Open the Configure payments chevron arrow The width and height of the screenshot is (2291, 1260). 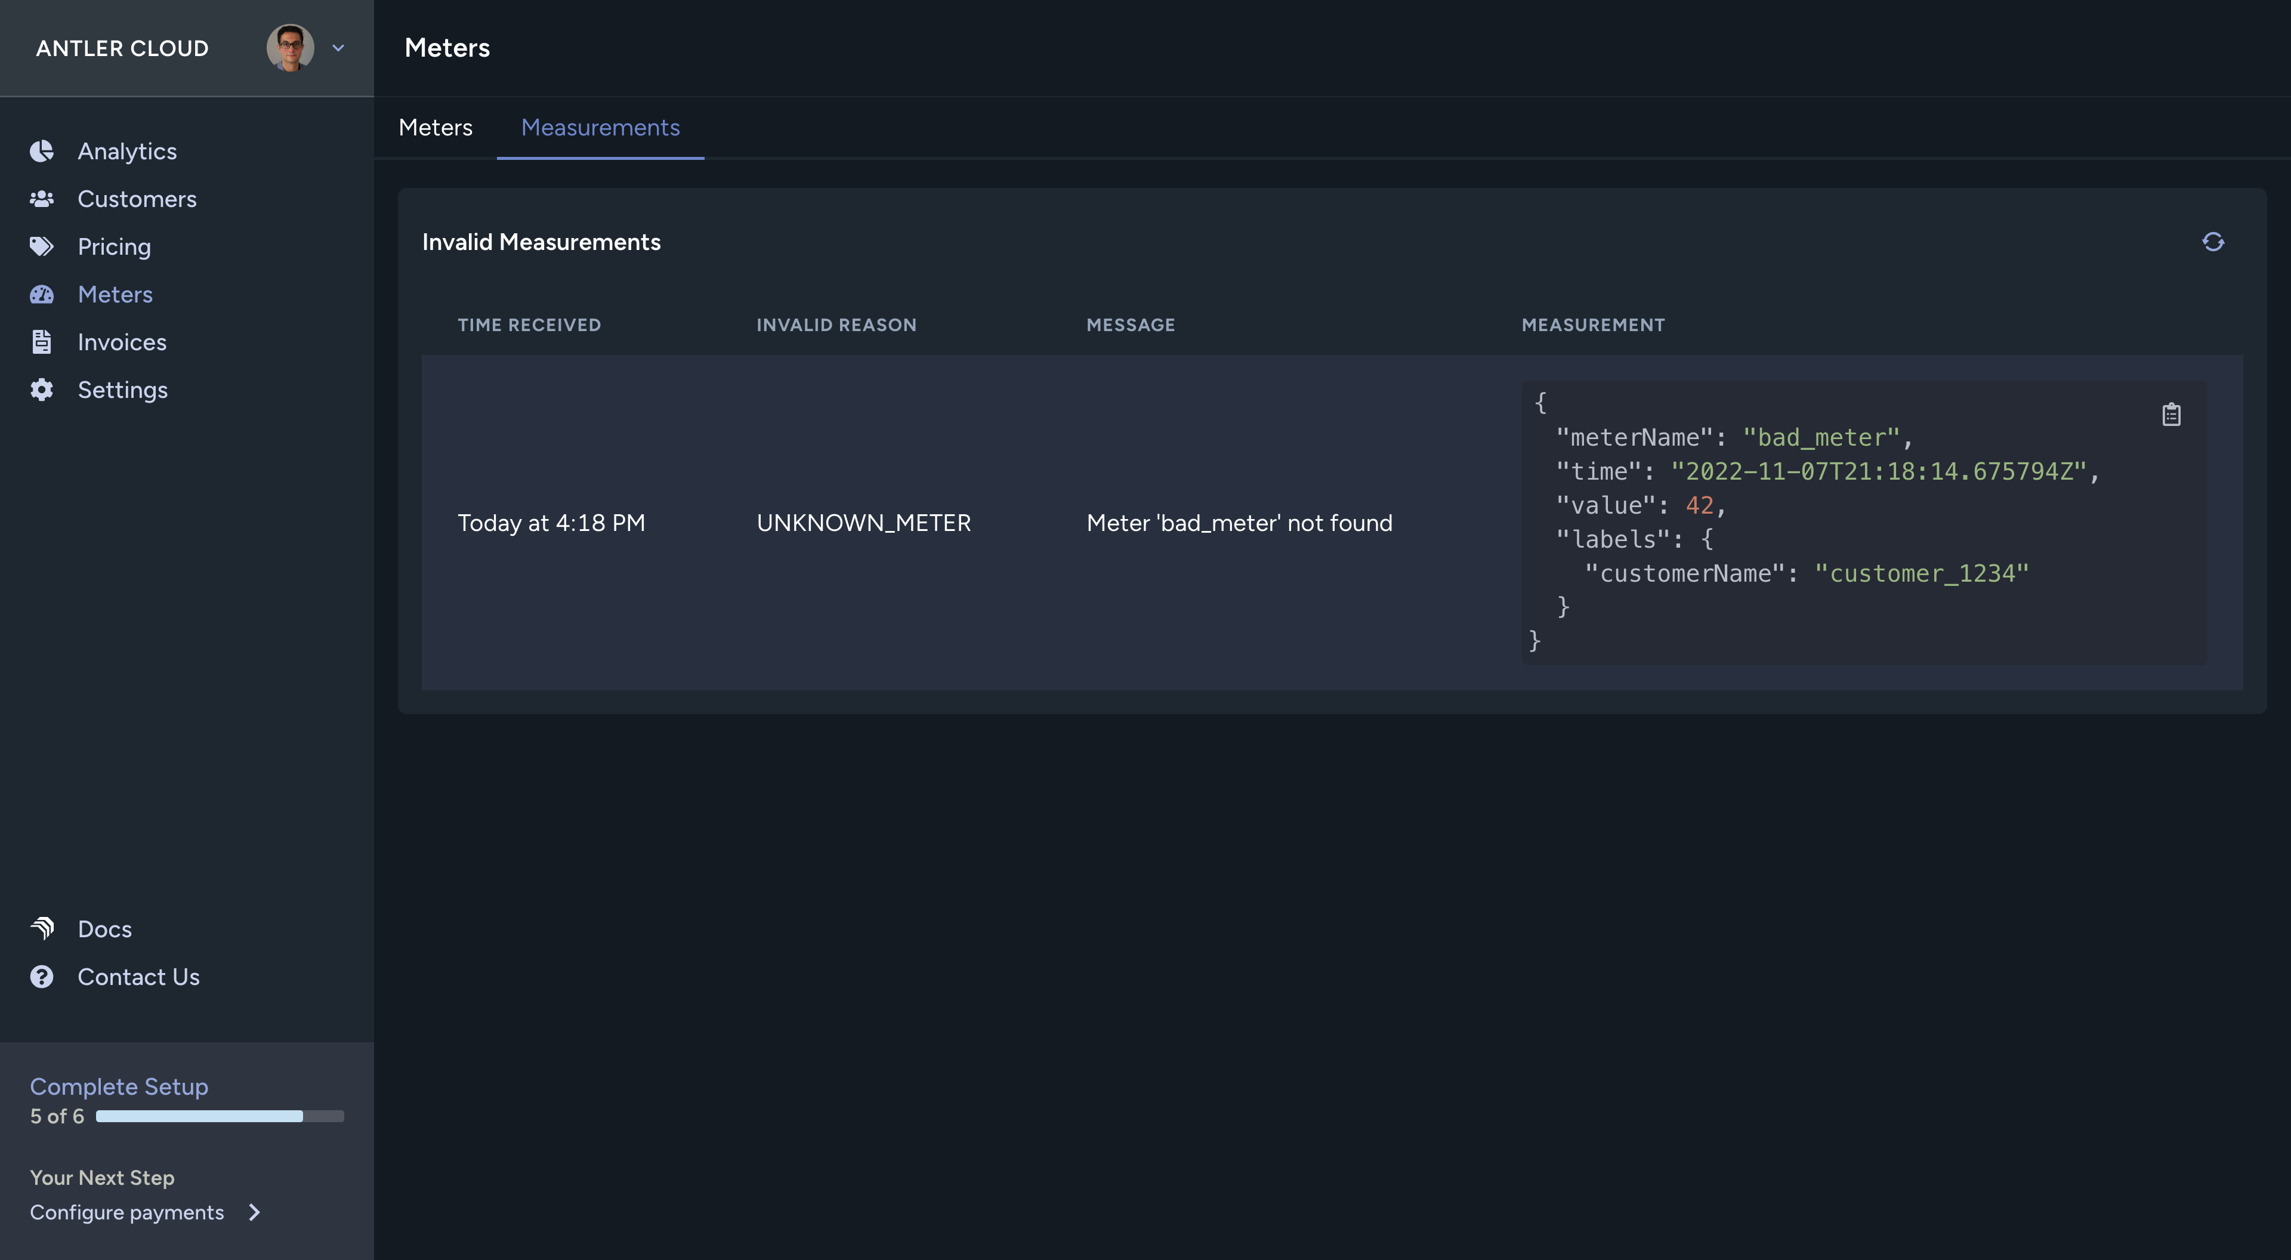(254, 1212)
